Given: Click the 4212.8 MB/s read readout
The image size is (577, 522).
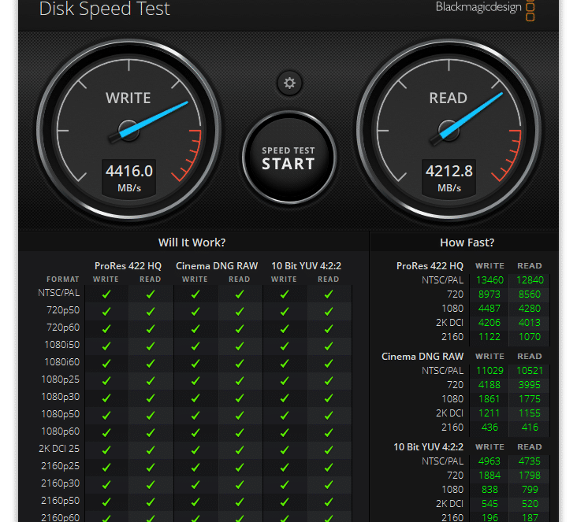Looking at the screenshot, I should pos(449,178).
